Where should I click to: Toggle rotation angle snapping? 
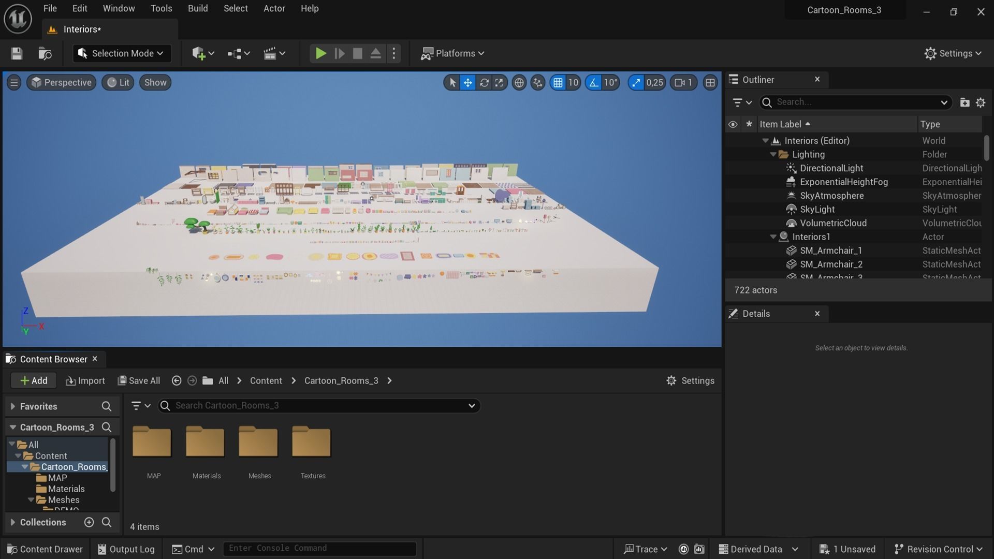593,83
